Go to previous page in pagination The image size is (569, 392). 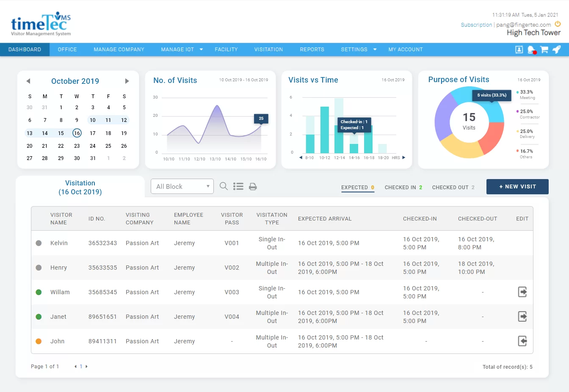coord(75,367)
